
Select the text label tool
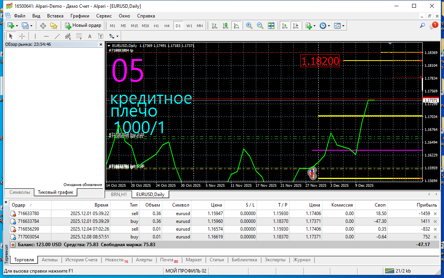[101, 36]
